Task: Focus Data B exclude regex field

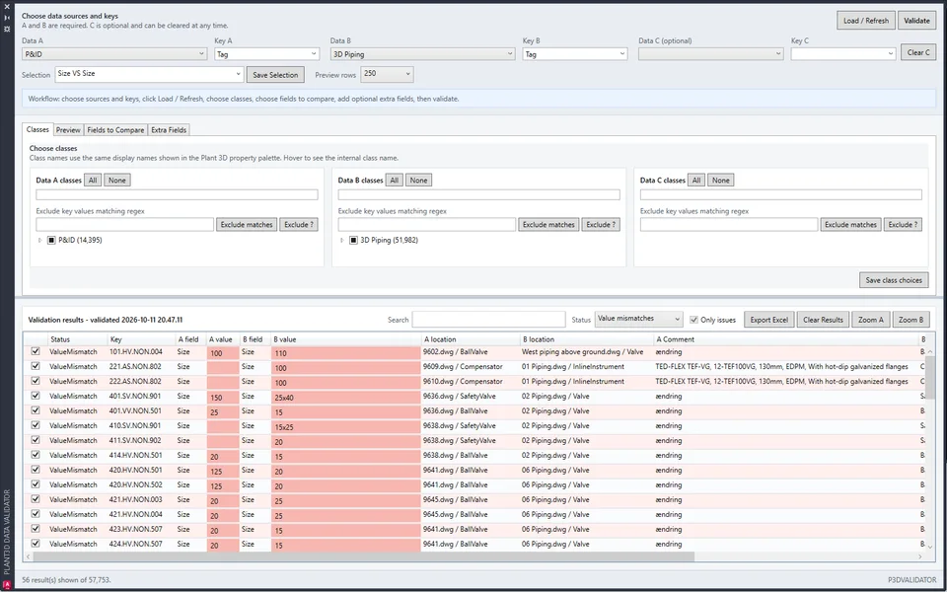Action: point(427,225)
